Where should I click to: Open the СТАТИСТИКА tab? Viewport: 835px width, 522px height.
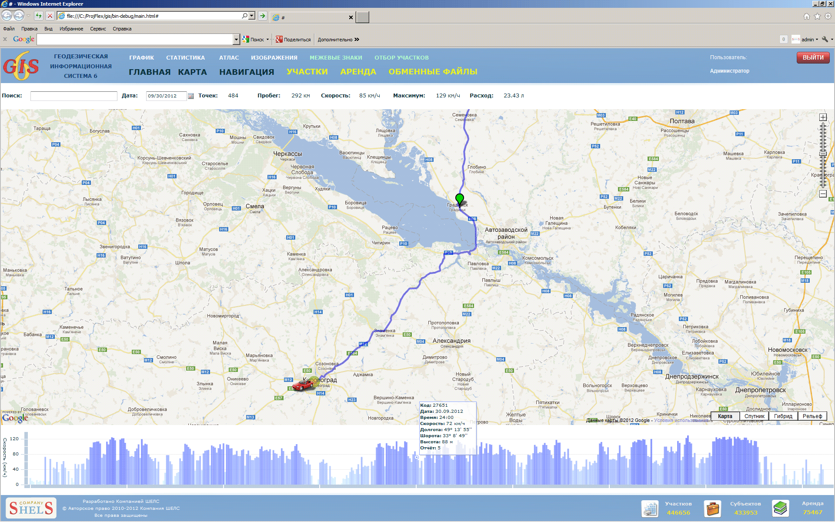[x=185, y=57]
